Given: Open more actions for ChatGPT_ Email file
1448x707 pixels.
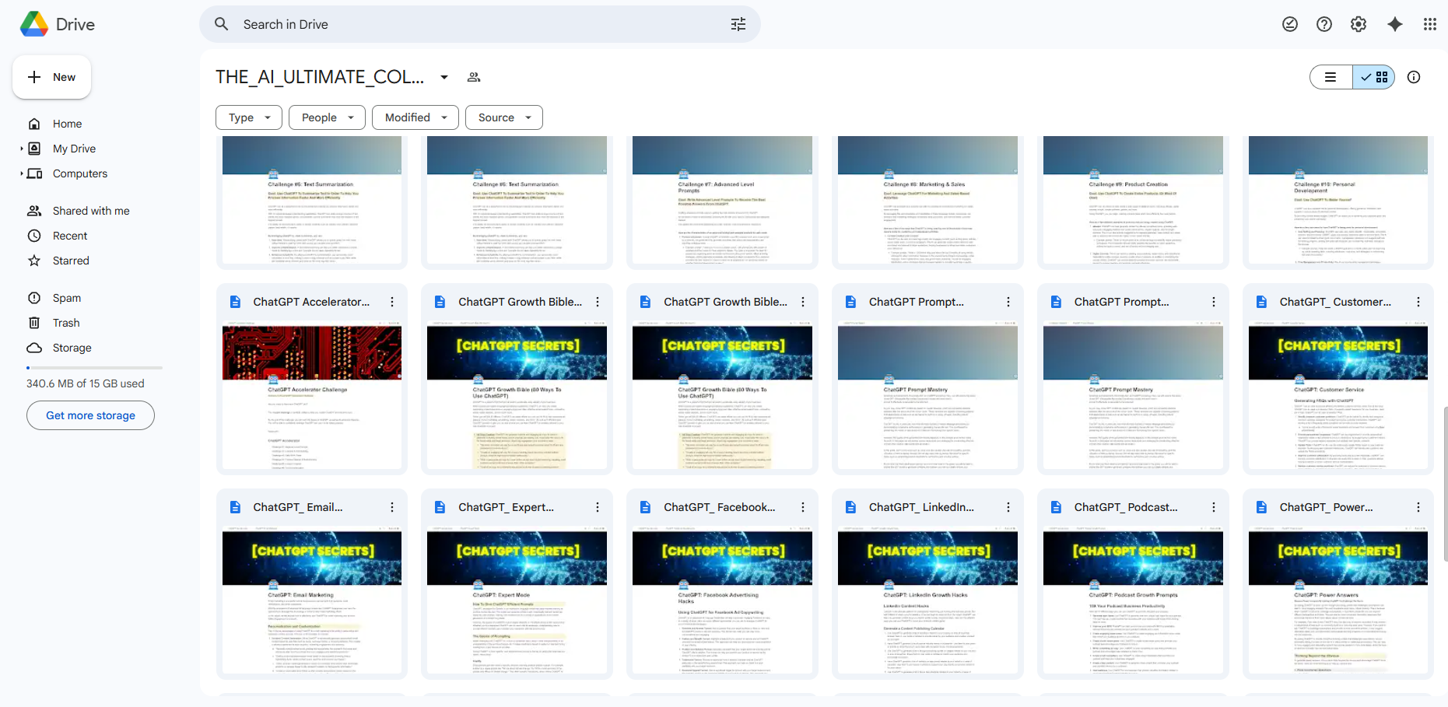Looking at the screenshot, I should tap(392, 507).
